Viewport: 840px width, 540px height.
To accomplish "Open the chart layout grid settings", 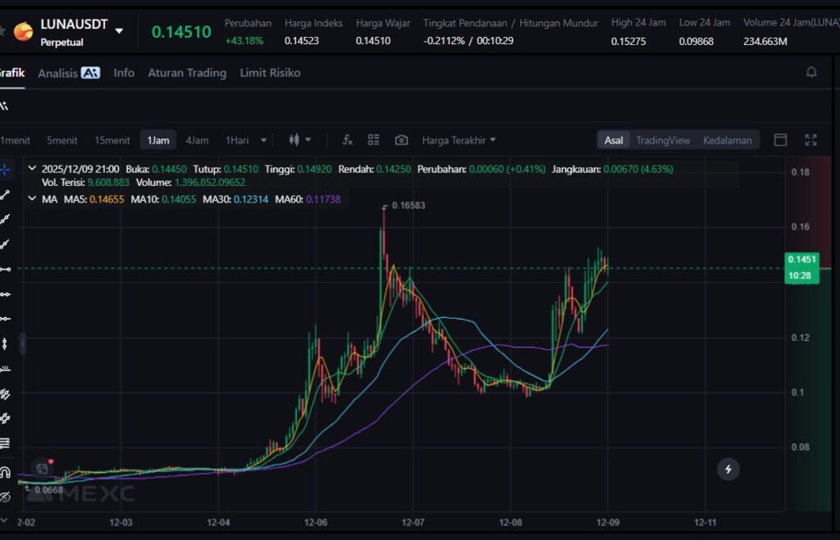I will 374,140.
